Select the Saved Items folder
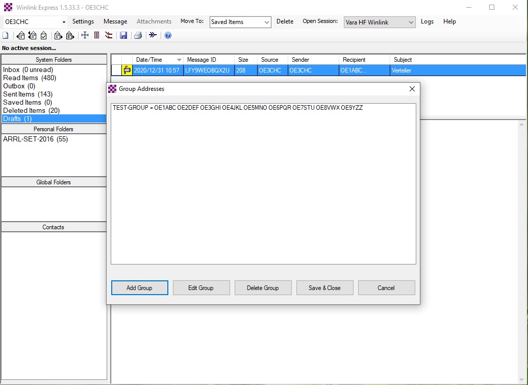 (28, 102)
